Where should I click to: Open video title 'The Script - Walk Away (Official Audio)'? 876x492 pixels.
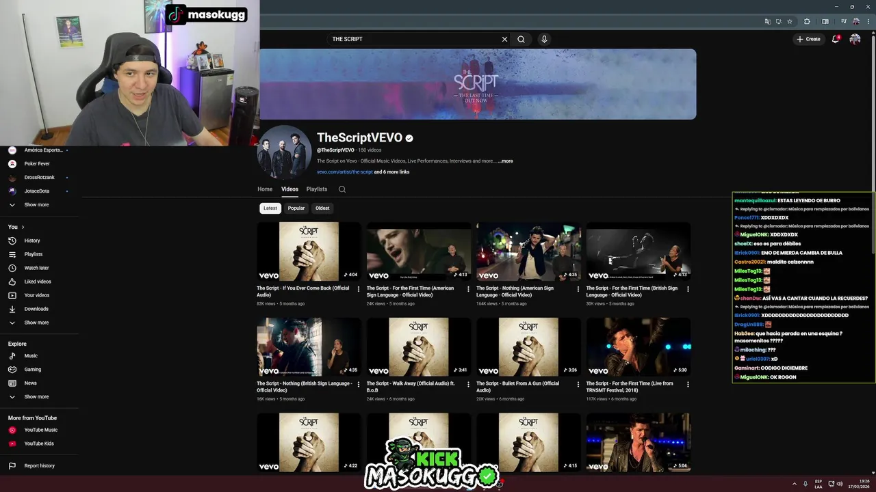[x=411, y=386]
